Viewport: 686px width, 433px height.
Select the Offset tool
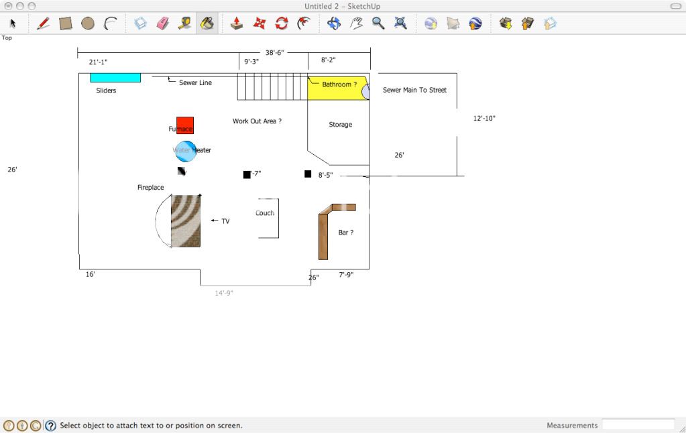coord(304,23)
